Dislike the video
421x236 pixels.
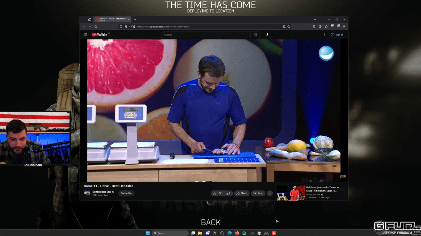(x=228, y=193)
